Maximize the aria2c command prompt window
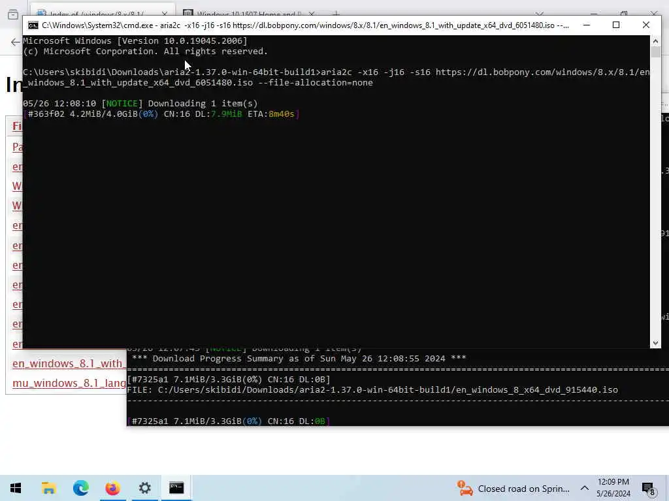 pyautogui.click(x=615, y=25)
